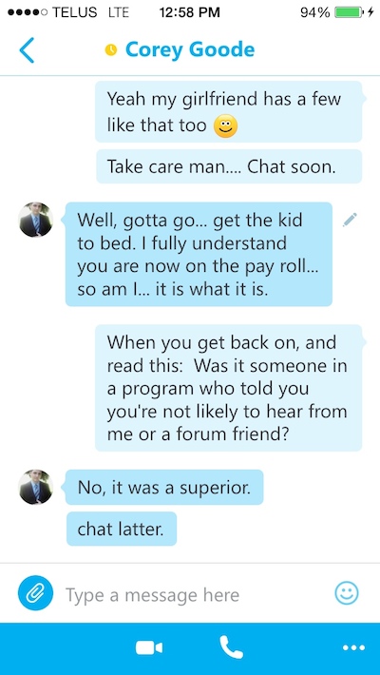The image size is (380, 675).
Task: Start a voice call with phone icon
Action: [232, 647]
